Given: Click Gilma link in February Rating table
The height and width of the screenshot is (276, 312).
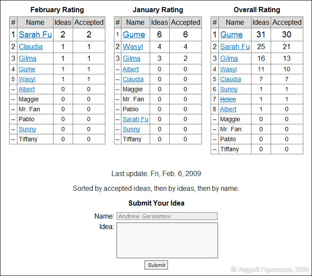Looking at the screenshot, I should (27, 58).
